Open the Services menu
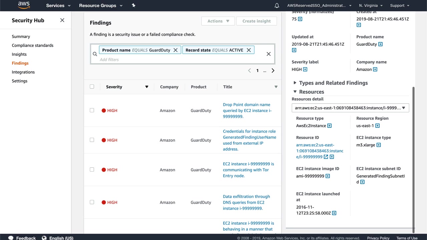This screenshot has height=240, width=427. [x=58, y=6]
